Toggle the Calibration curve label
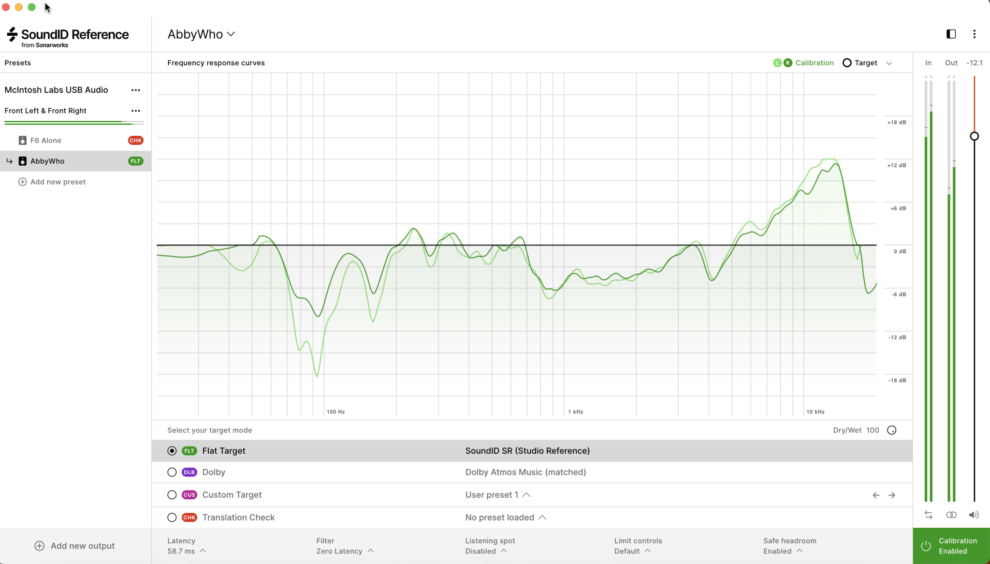 coord(815,63)
